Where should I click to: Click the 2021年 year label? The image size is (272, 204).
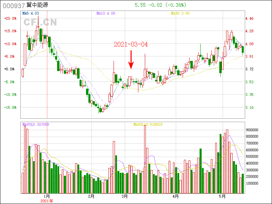[47, 201]
